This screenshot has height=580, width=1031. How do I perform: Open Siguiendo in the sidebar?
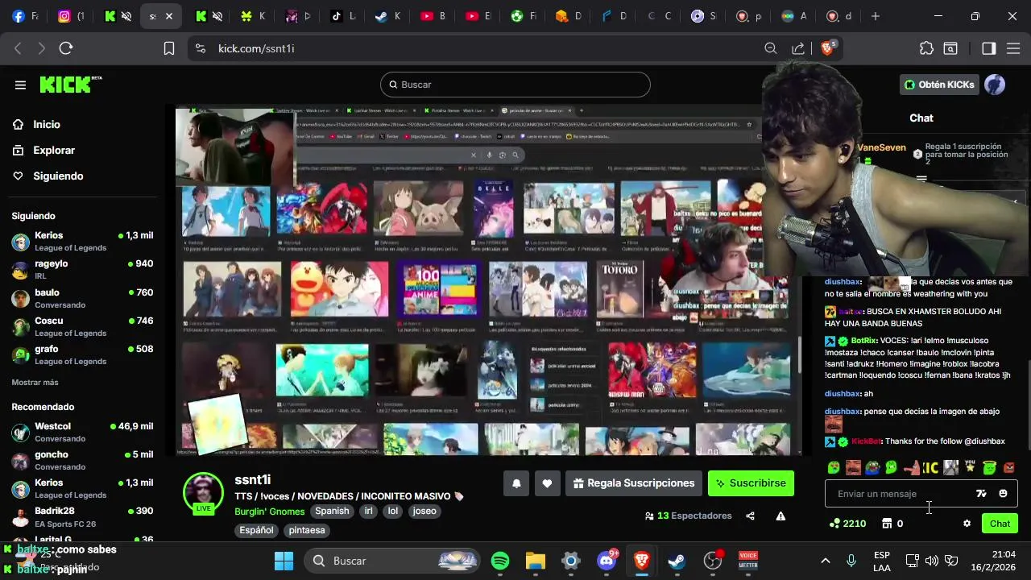58,176
